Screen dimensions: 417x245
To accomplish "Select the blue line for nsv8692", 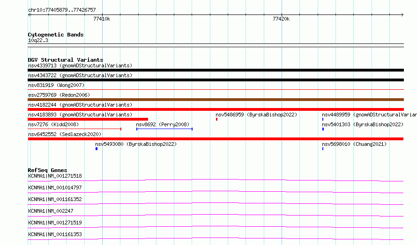I will tap(164, 129).
